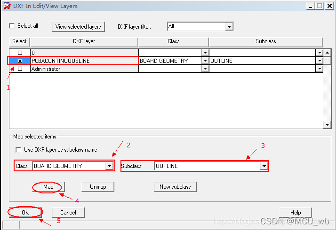Open Subclass dropdown in Administrator row

(x=320, y=69)
